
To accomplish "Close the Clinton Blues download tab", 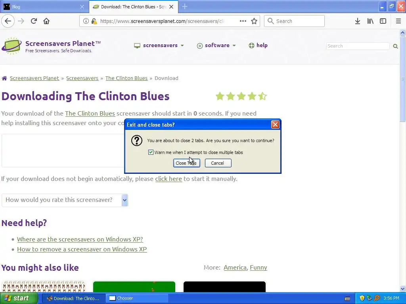I will click(171, 7).
